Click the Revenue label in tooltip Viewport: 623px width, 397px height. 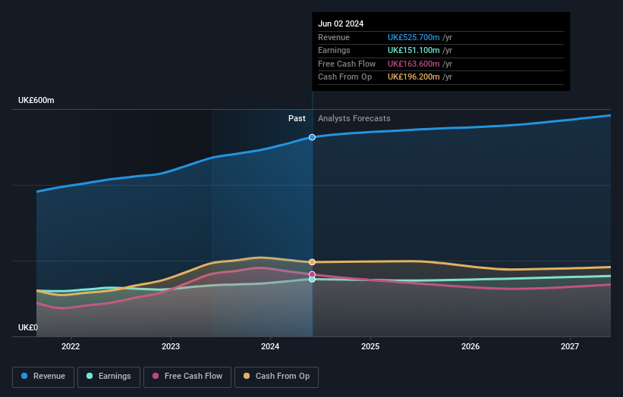click(x=334, y=37)
